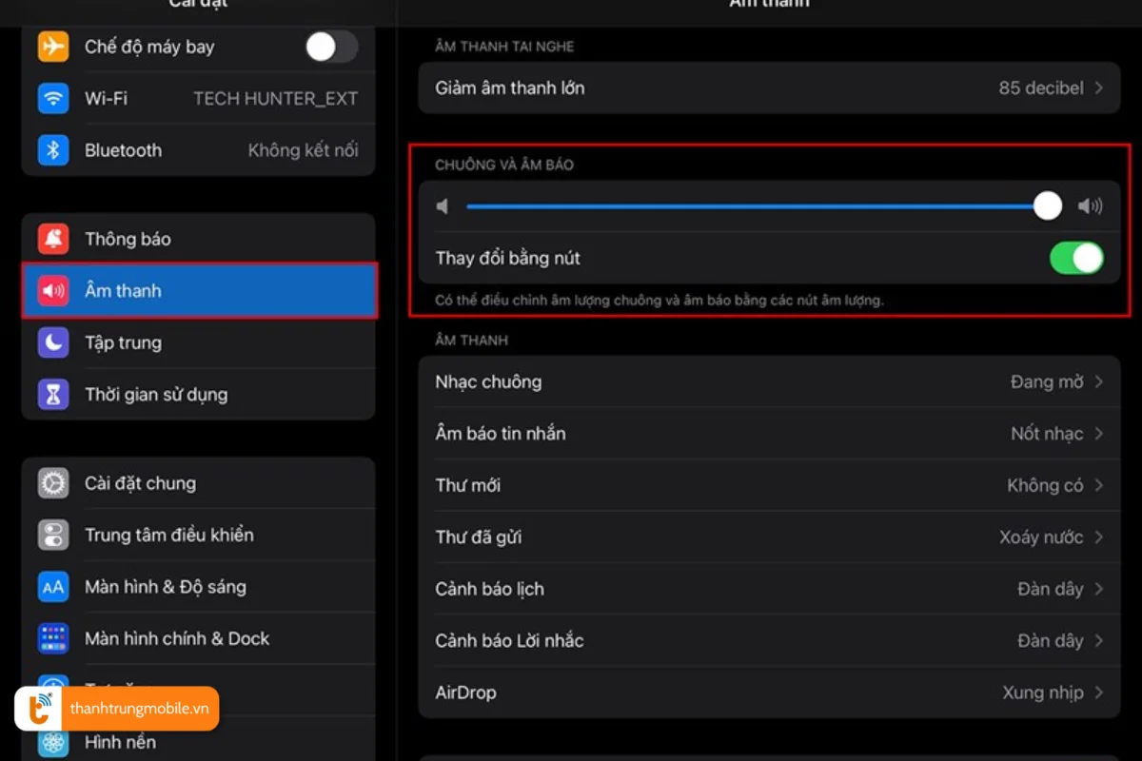Disable the Thay đổi bằng nút switch
The height and width of the screenshot is (761, 1142).
coord(1076,258)
